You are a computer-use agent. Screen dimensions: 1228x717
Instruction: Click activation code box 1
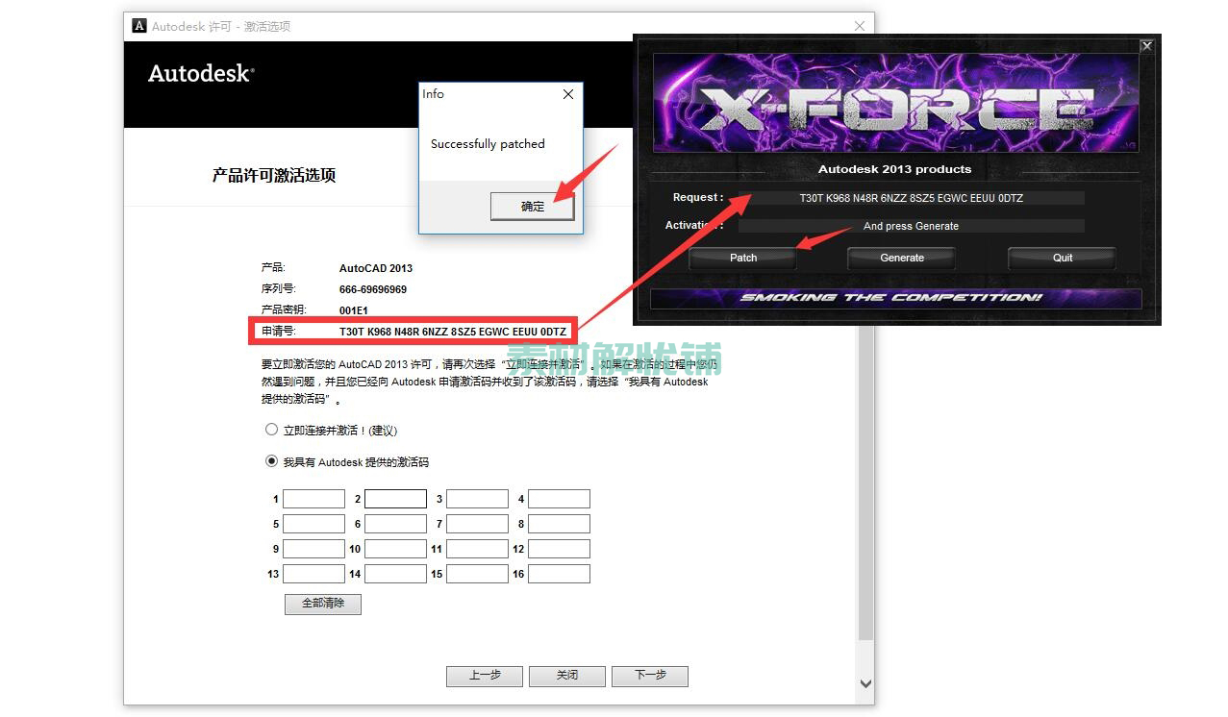[313, 499]
